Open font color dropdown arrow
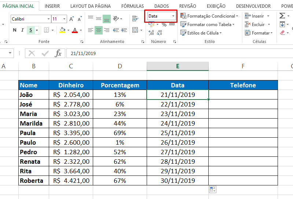Viewport: 293px width, 199px height. pos(81,30)
